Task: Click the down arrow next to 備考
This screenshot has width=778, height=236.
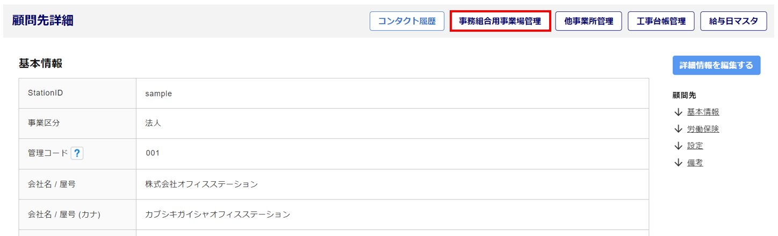Action: click(x=678, y=163)
